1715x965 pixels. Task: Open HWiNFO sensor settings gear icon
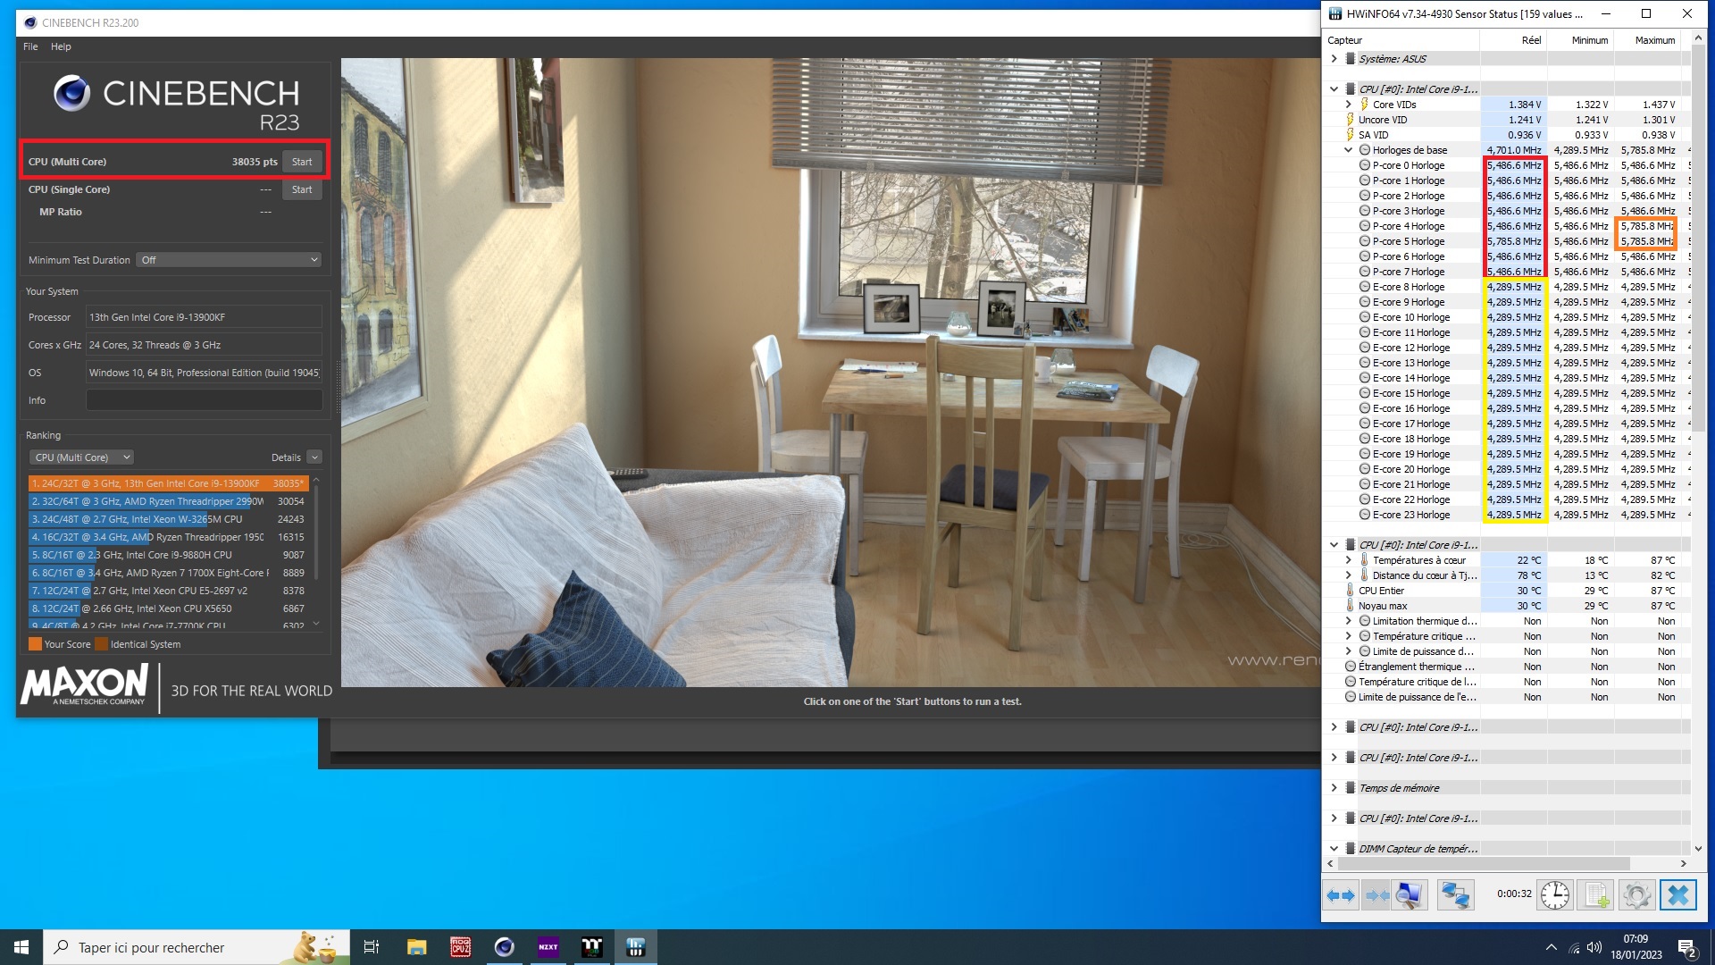coord(1637,894)
